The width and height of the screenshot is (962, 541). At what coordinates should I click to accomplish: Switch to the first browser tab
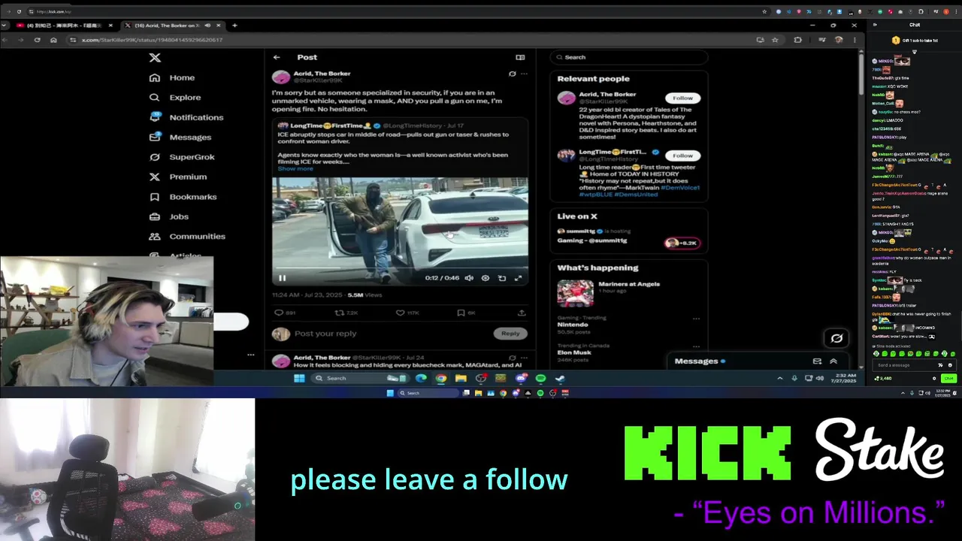65,26
